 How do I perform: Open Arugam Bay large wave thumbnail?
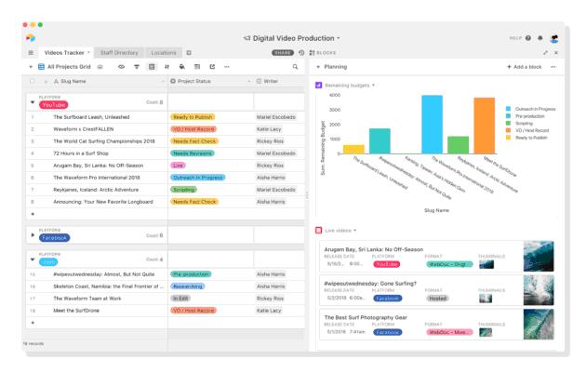pos(539,257)
